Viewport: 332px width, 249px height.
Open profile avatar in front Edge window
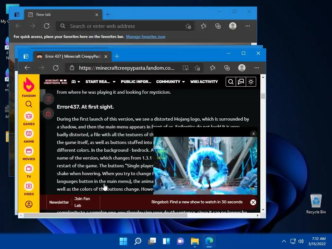pos(242,68)
